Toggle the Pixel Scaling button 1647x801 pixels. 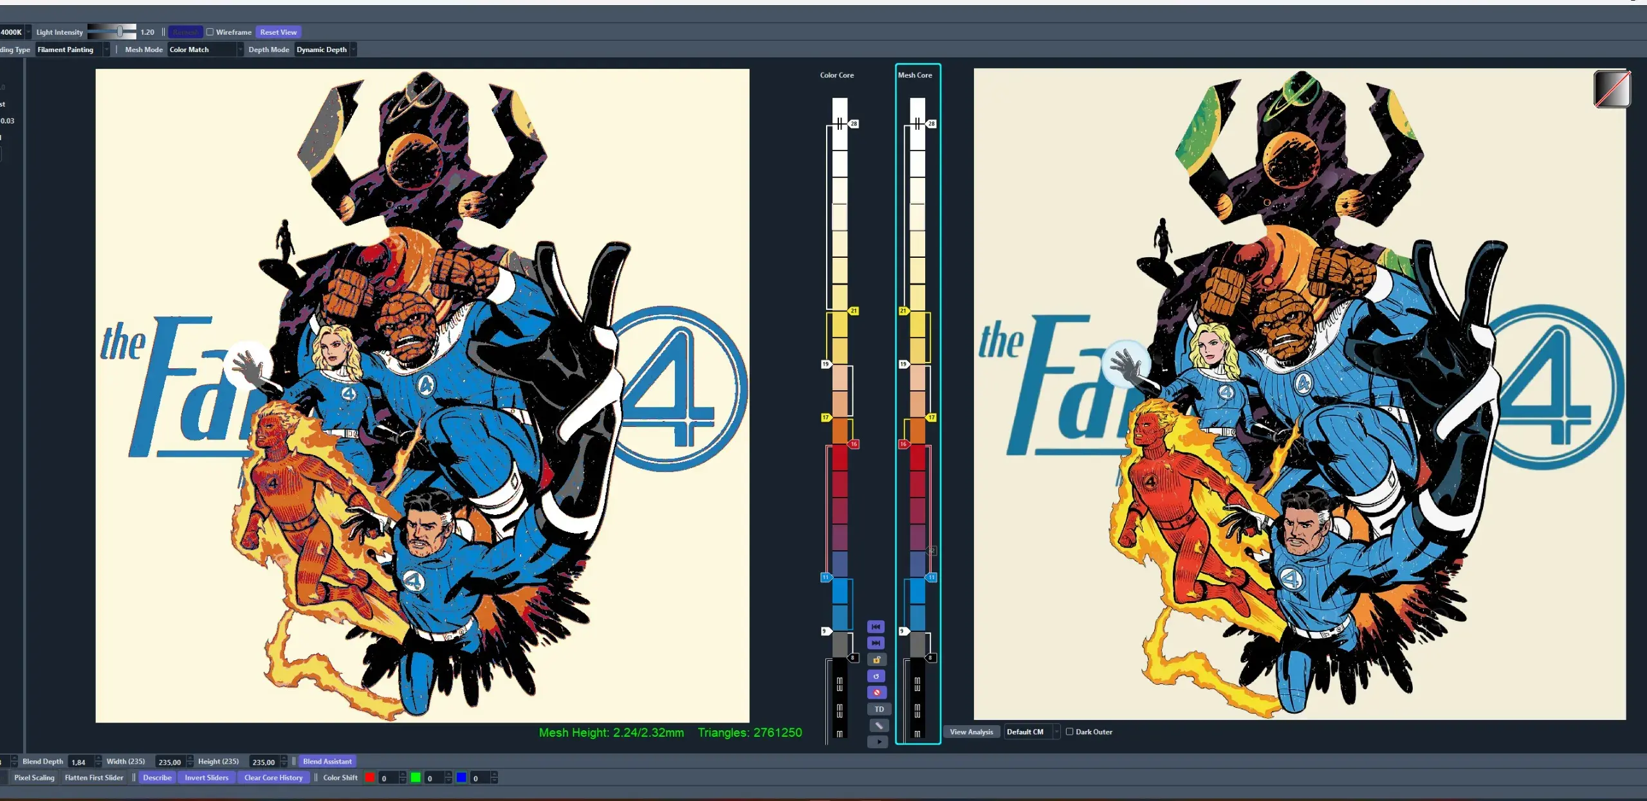pyautogui.click(x=34, y=778)
